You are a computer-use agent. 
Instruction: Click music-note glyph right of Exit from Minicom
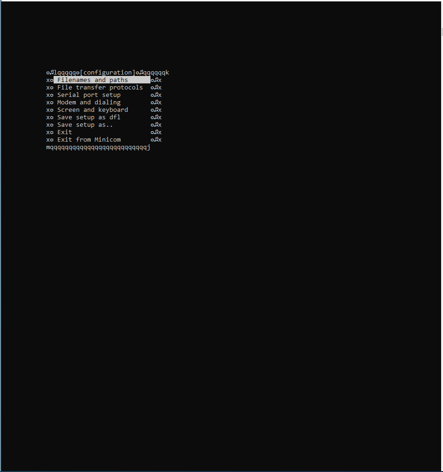click(156, 140)
